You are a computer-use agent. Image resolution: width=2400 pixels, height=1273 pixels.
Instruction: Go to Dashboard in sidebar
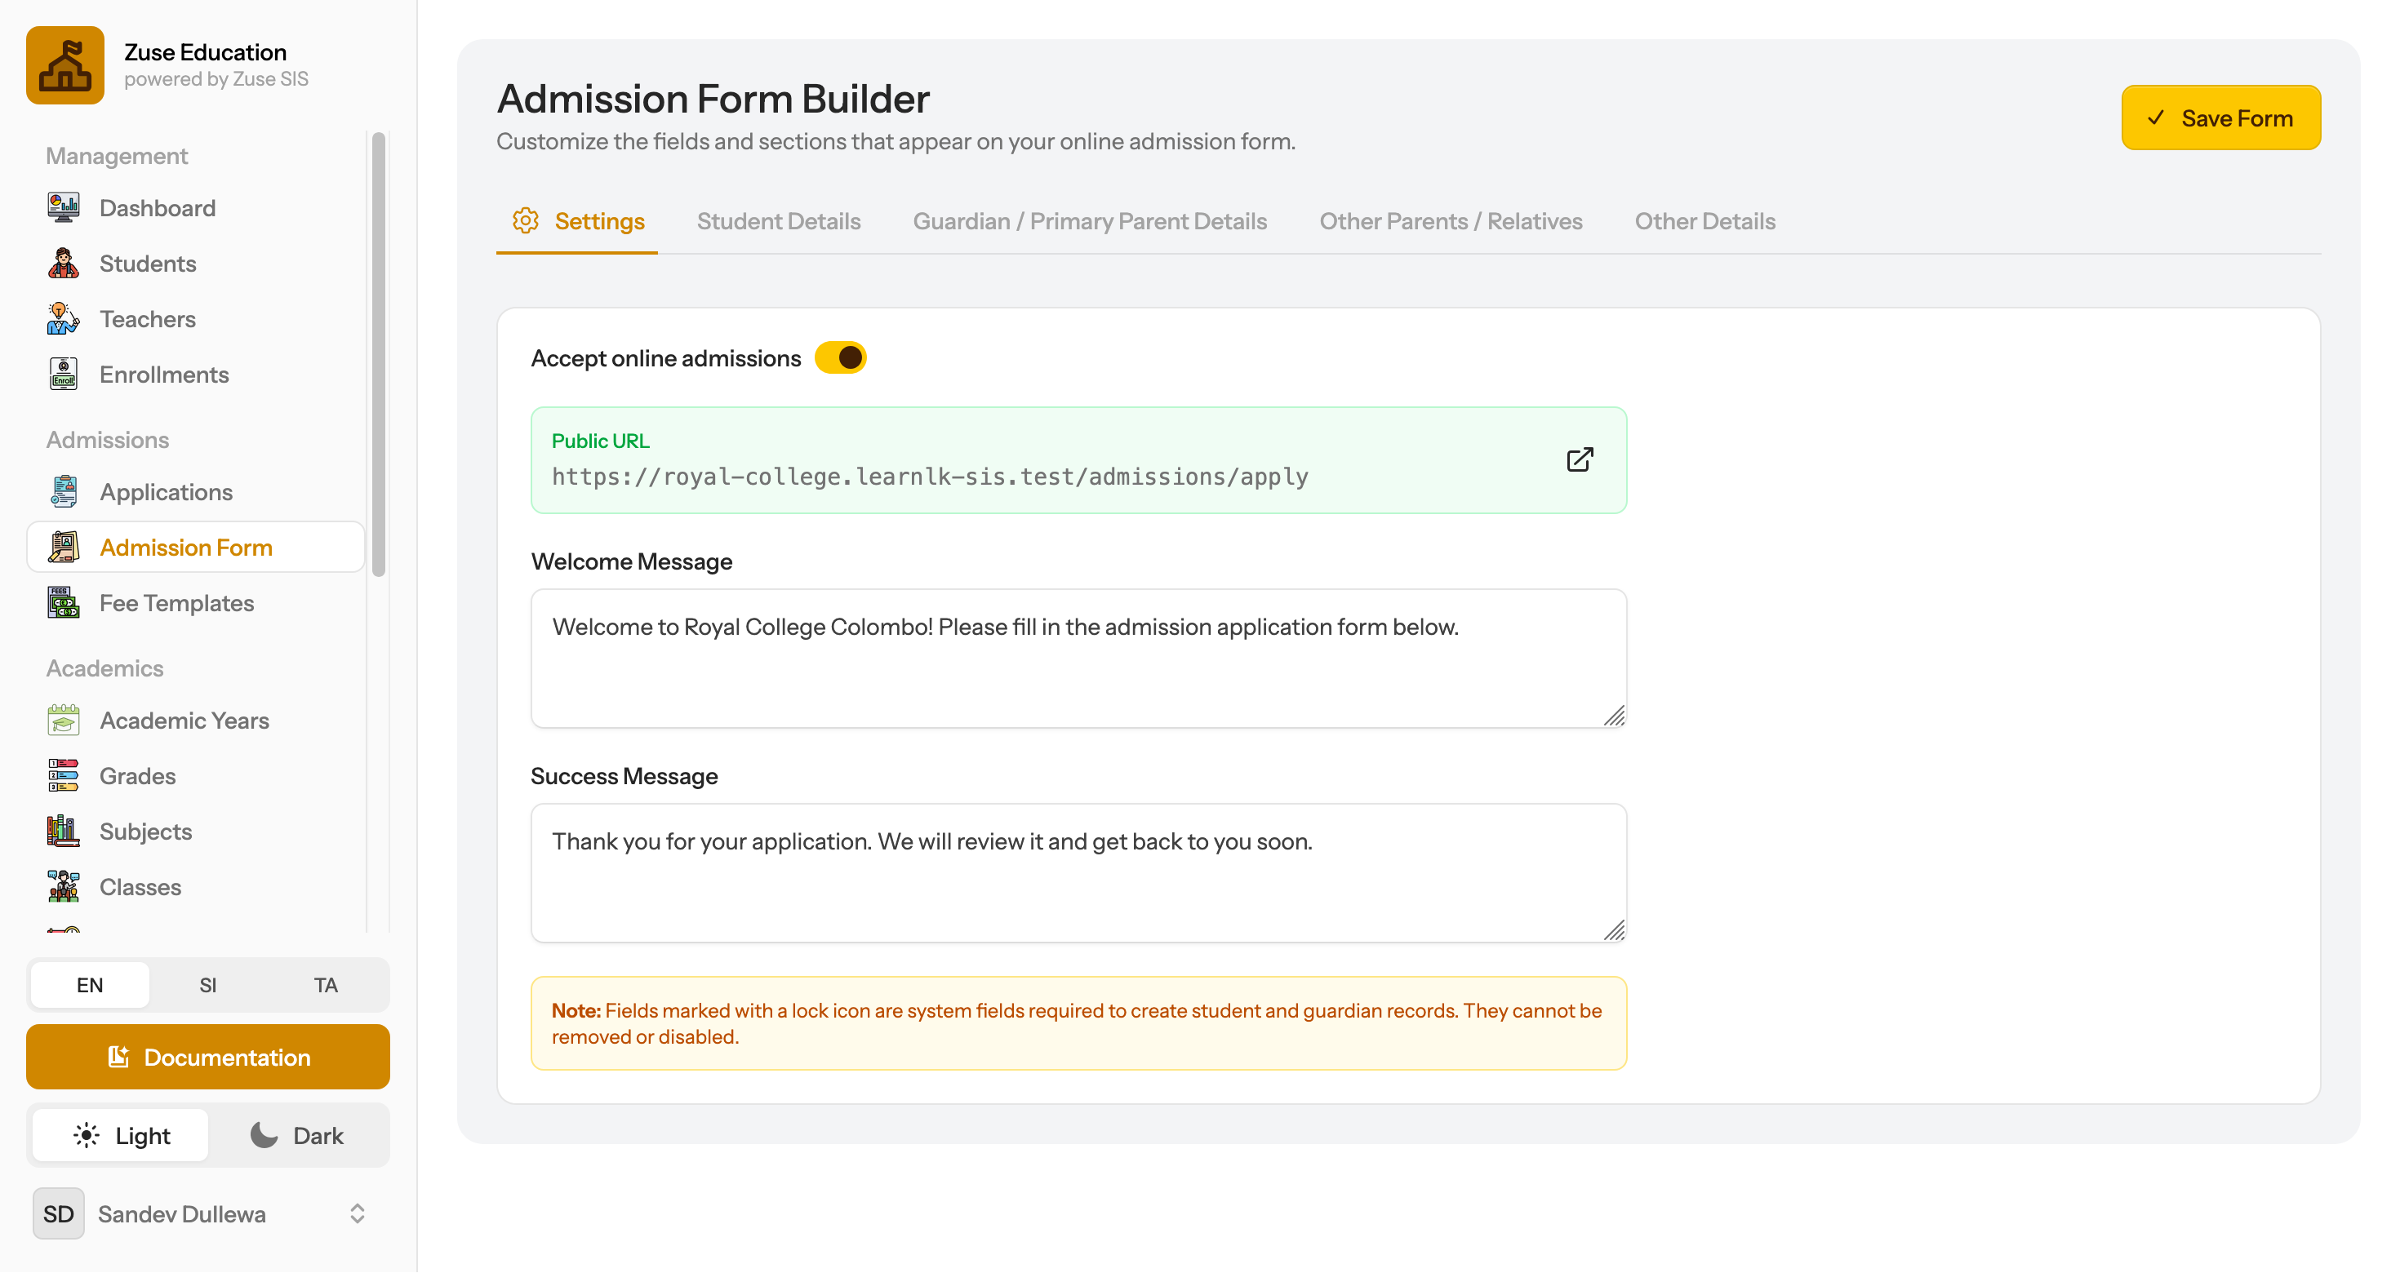coord(196,206)
